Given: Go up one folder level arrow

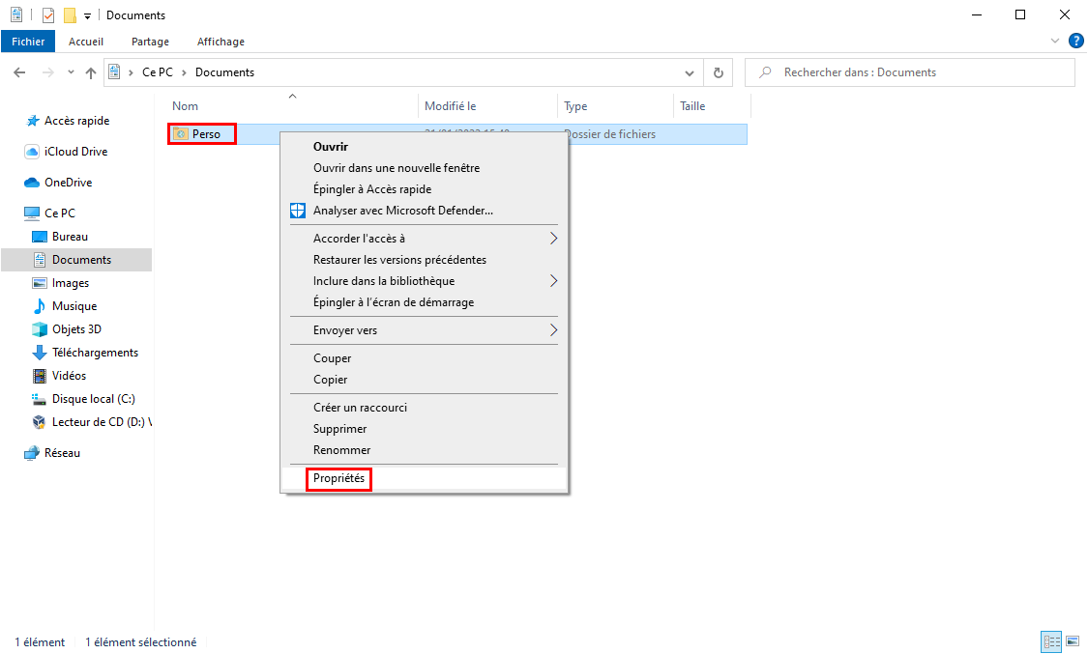Looking at the screenshot, I should 91,72.
